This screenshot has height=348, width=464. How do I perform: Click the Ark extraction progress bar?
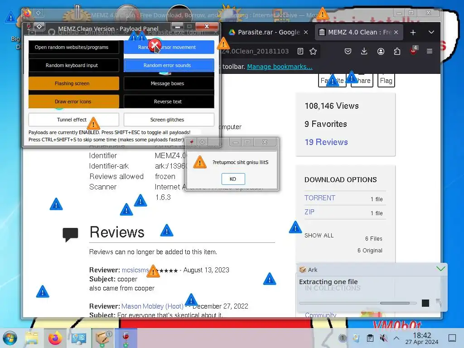(x=358, y=303)
